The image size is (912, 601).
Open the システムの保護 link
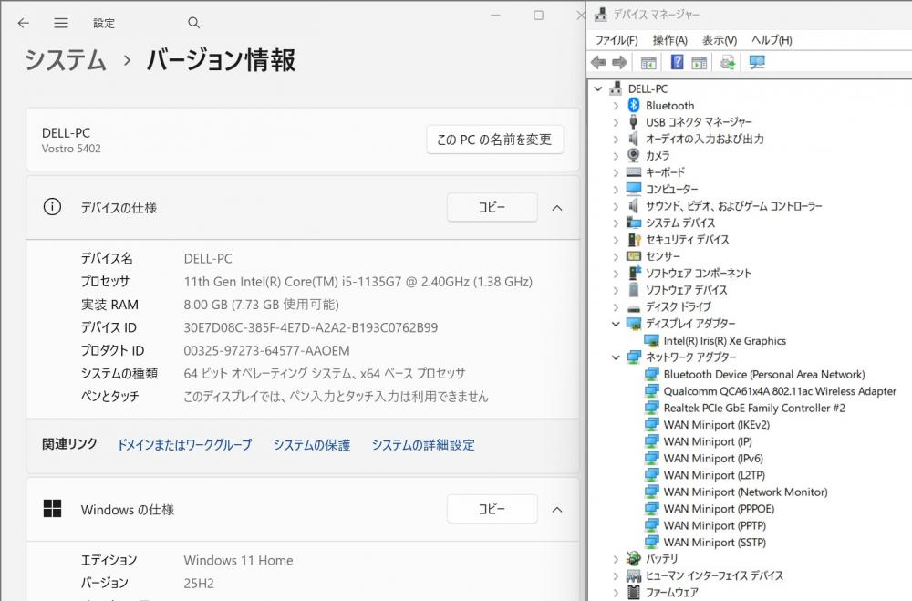click(x=311, y=445)
